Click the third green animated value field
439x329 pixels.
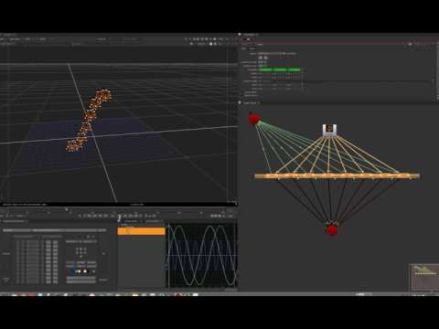(294, 69)
